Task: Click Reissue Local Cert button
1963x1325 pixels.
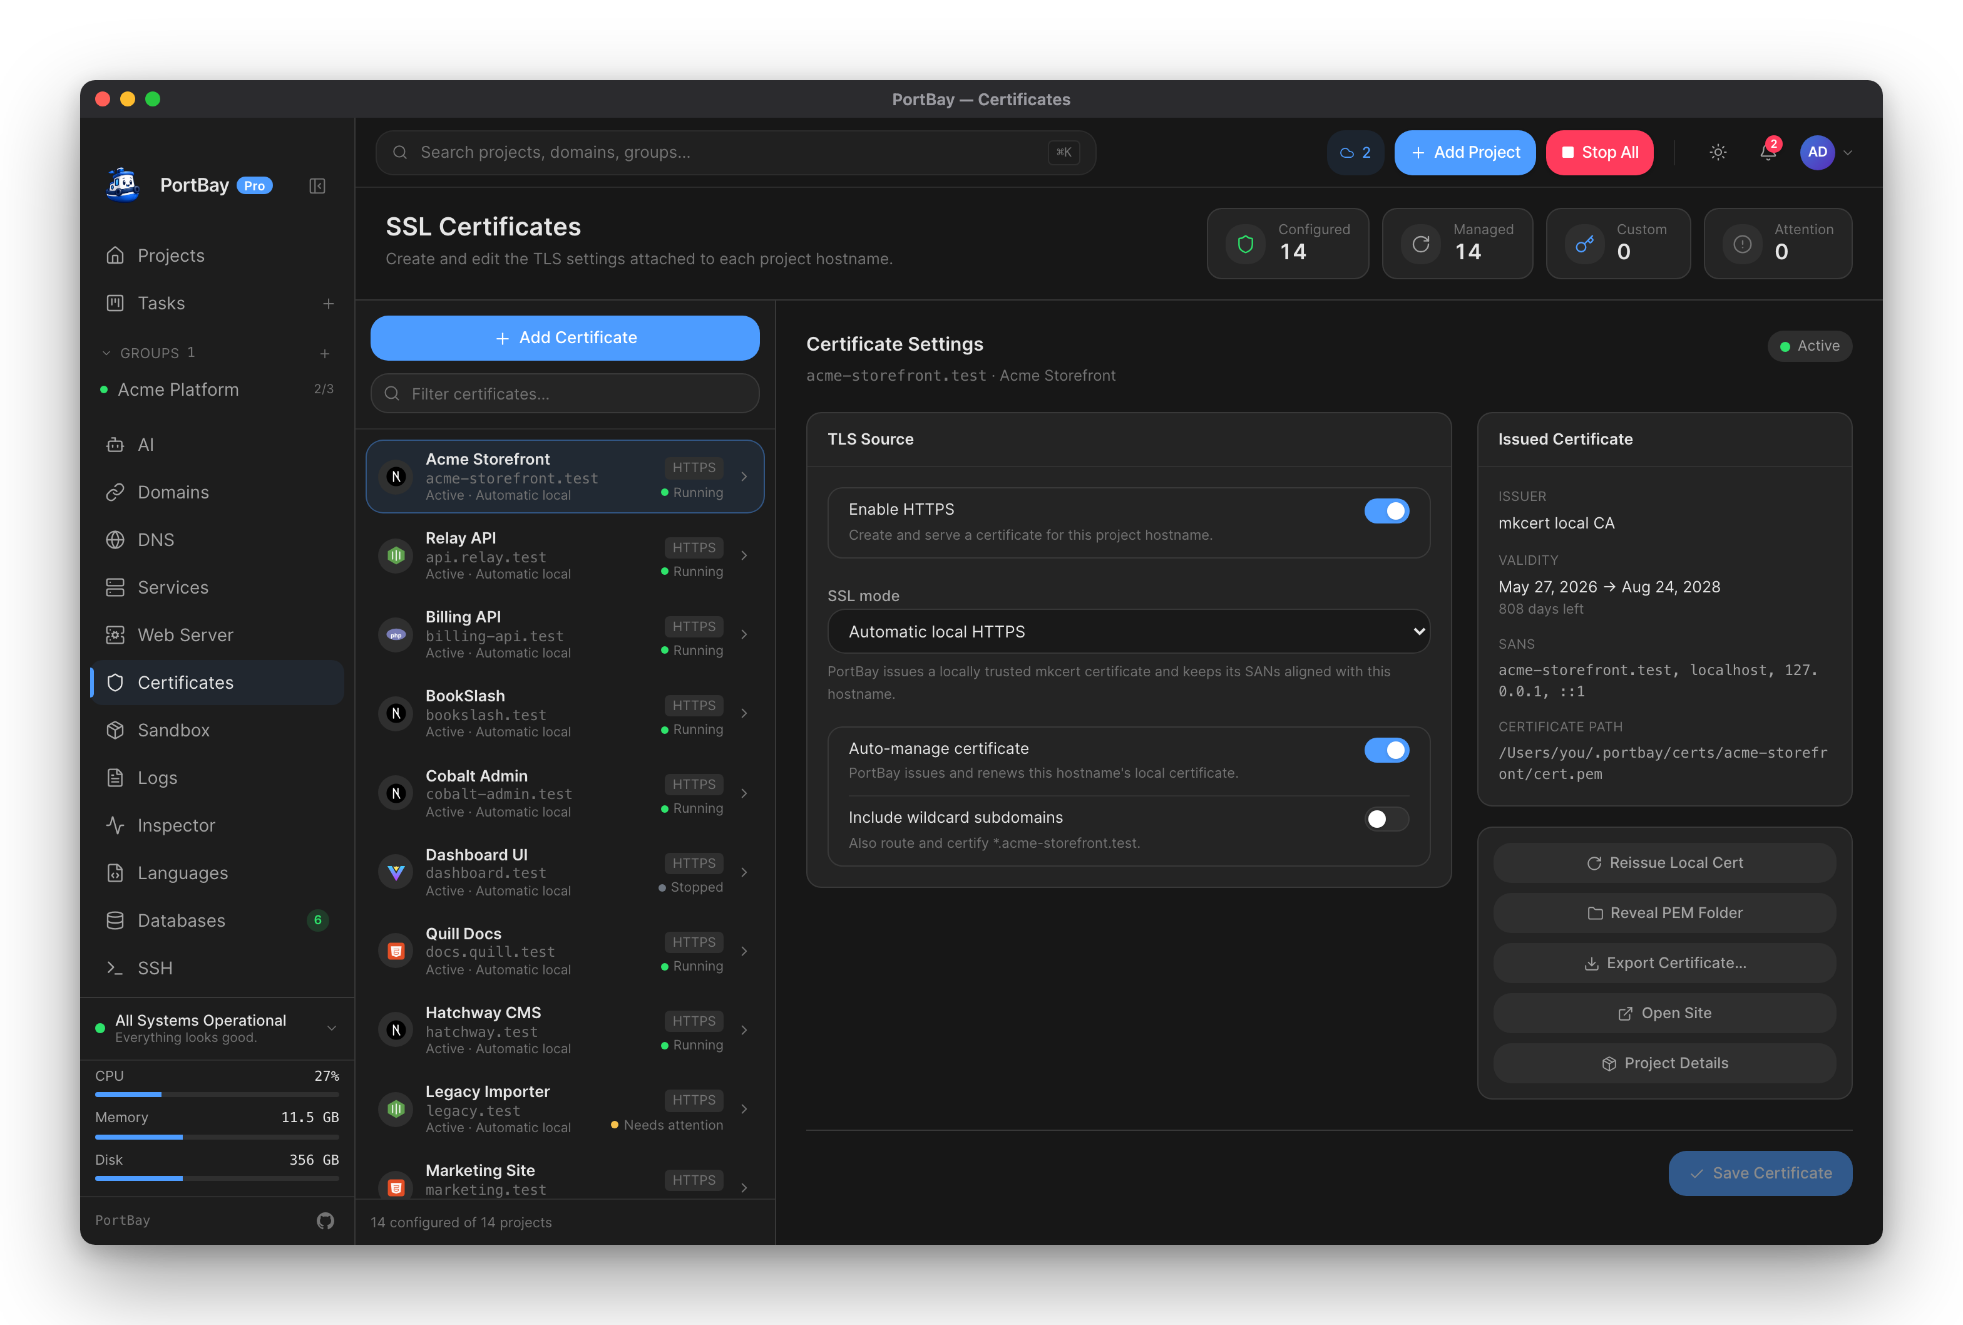Action: pyautogui.click(x=1663, y=863)
